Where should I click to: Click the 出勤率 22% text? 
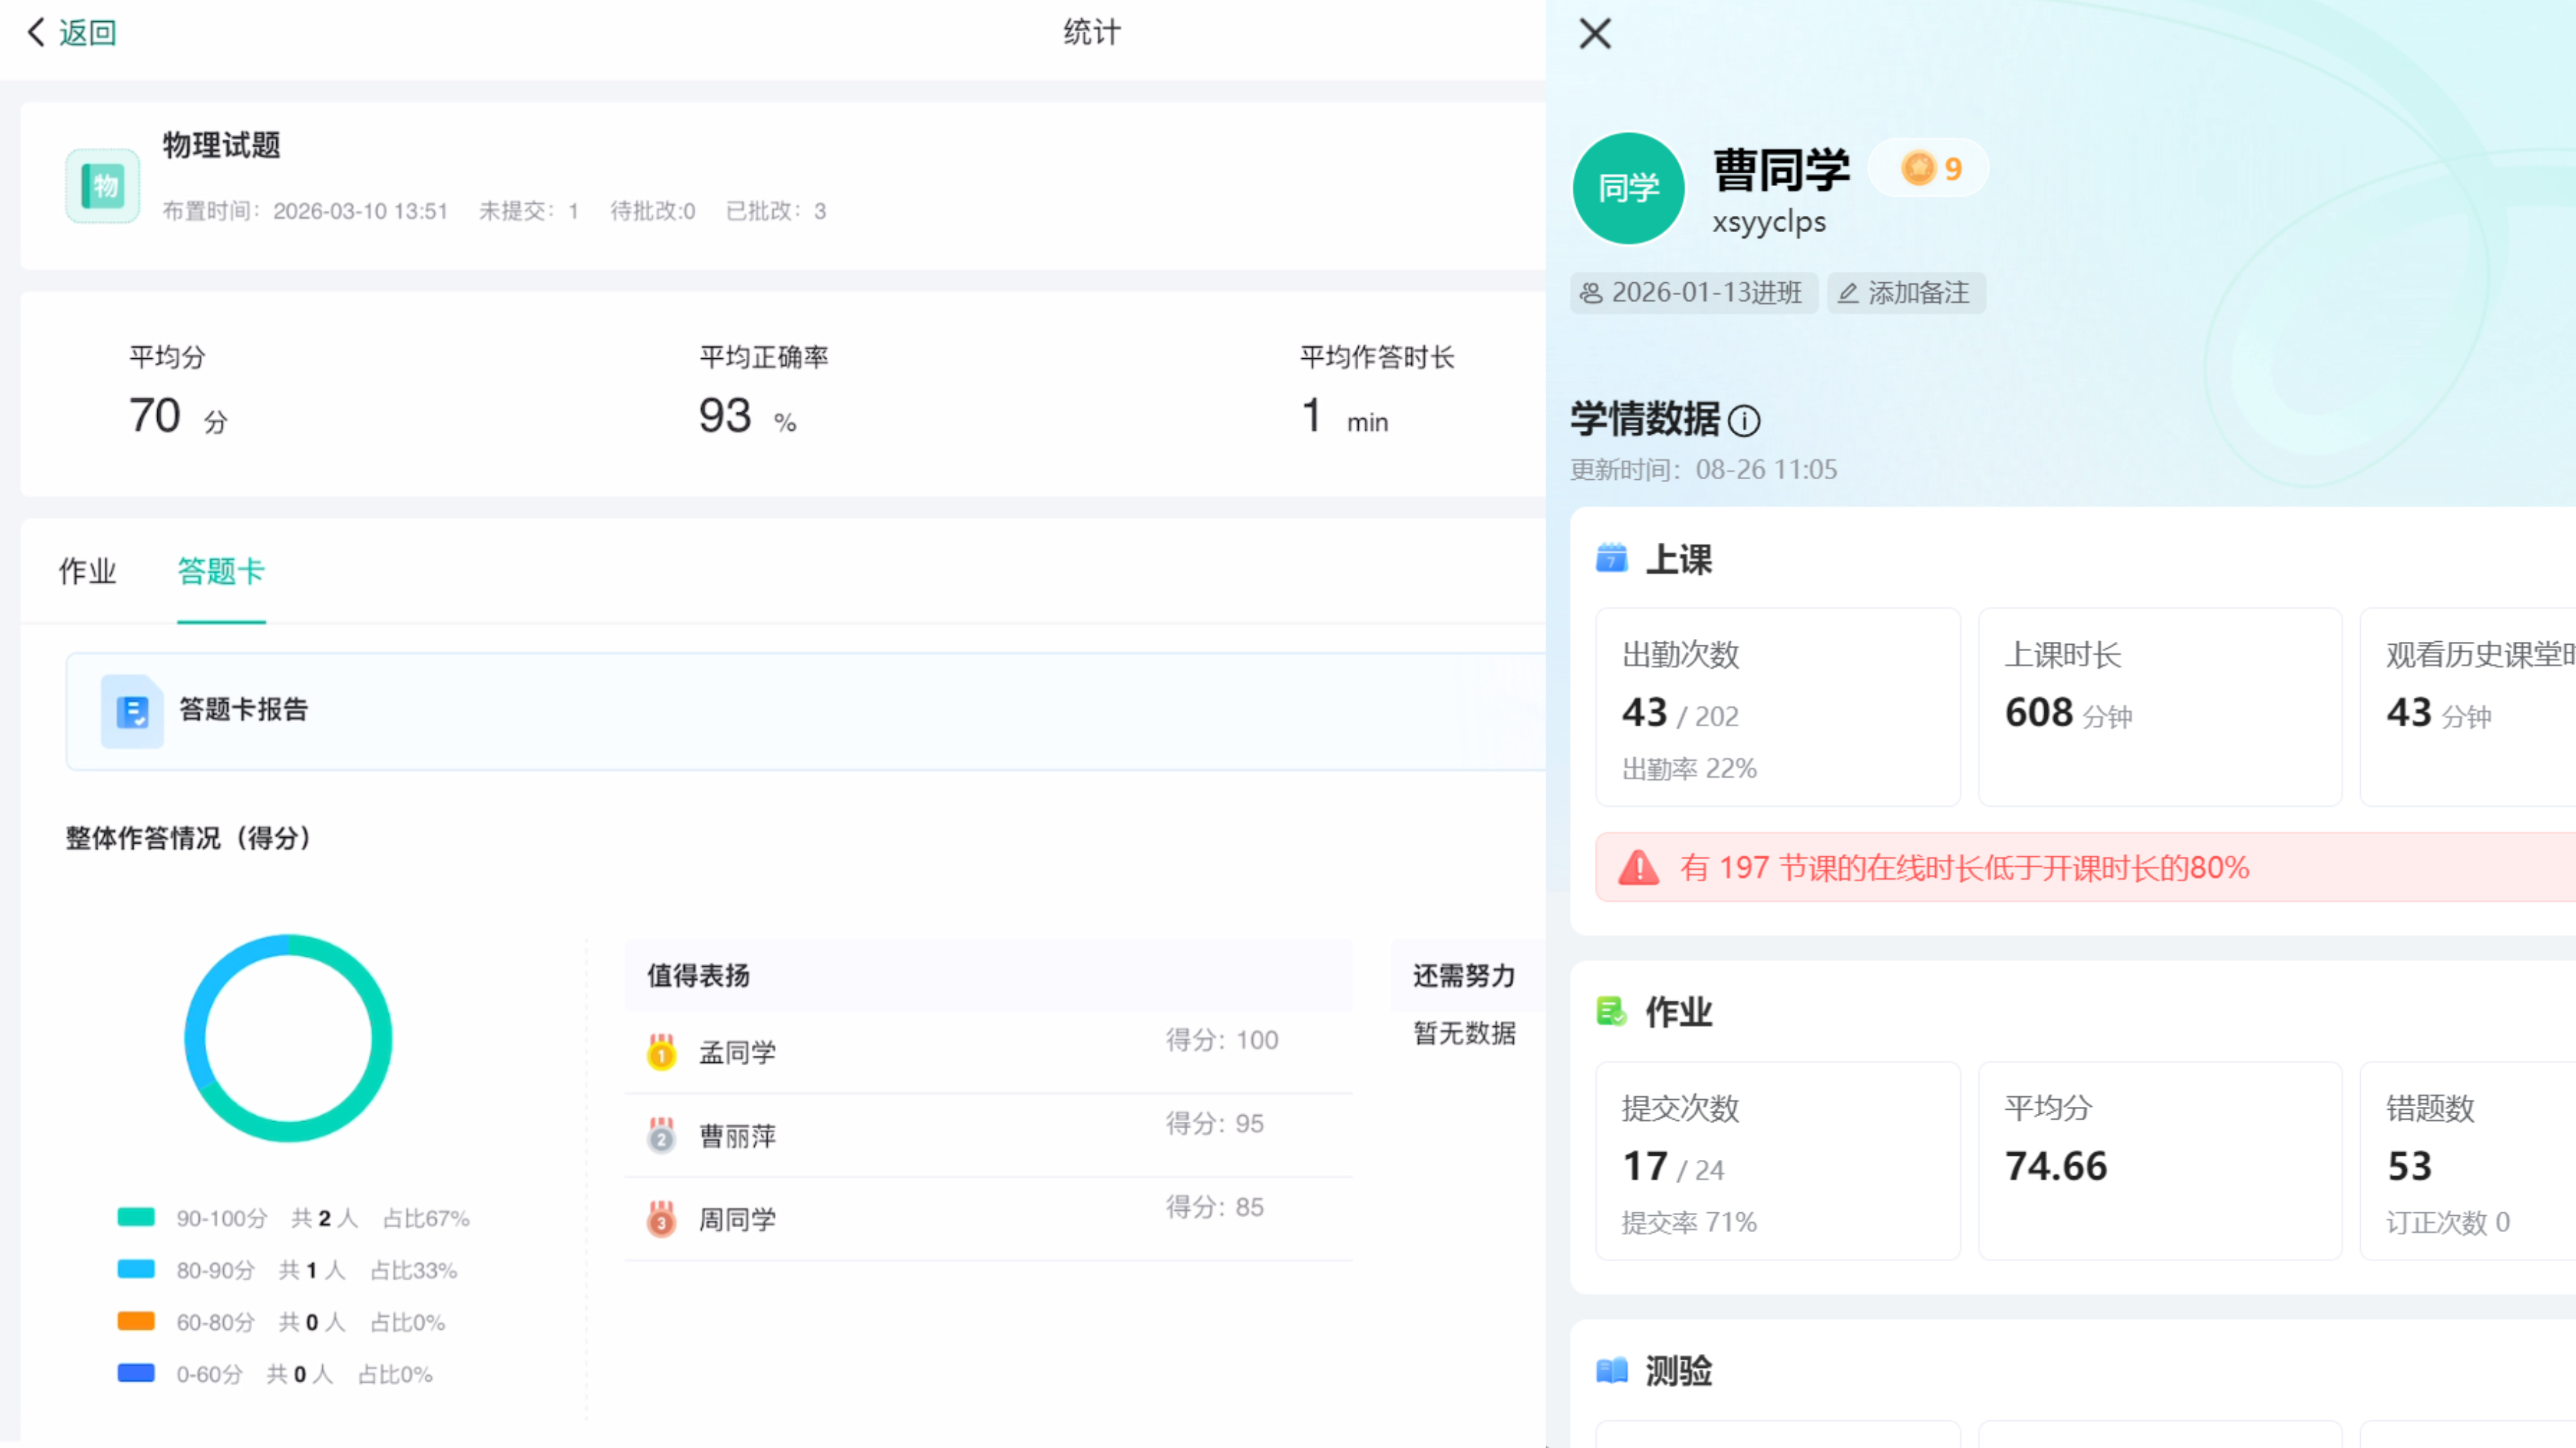click(x=1689, y=769)
